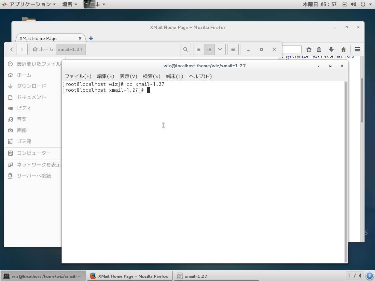Viewport: 375px width, 281px height.
Task: Open the File menu in terminal
Action: coord(78,76)
